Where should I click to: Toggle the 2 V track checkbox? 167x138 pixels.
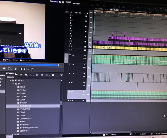[x=85, y=42]
